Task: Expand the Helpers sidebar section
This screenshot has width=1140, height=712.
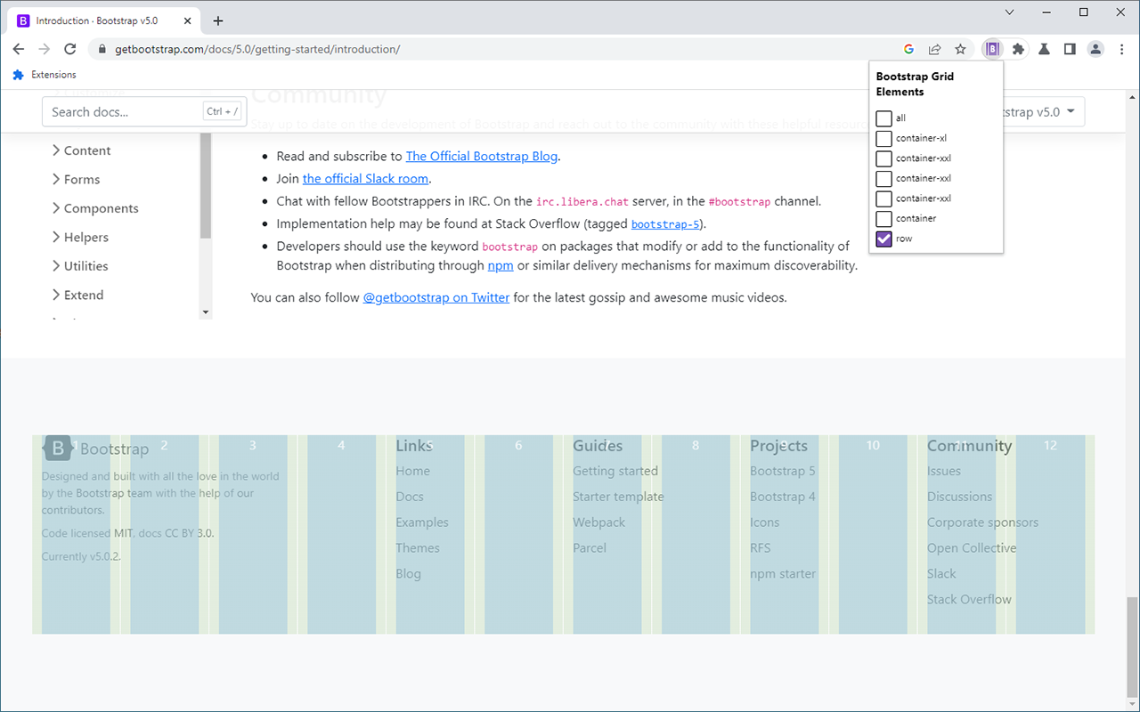Action: tap(80, 237)
